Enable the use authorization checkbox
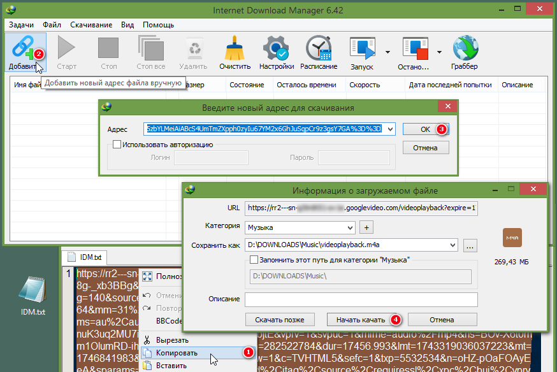This screenshot has height=372, width=557. (x=117, y=145)
